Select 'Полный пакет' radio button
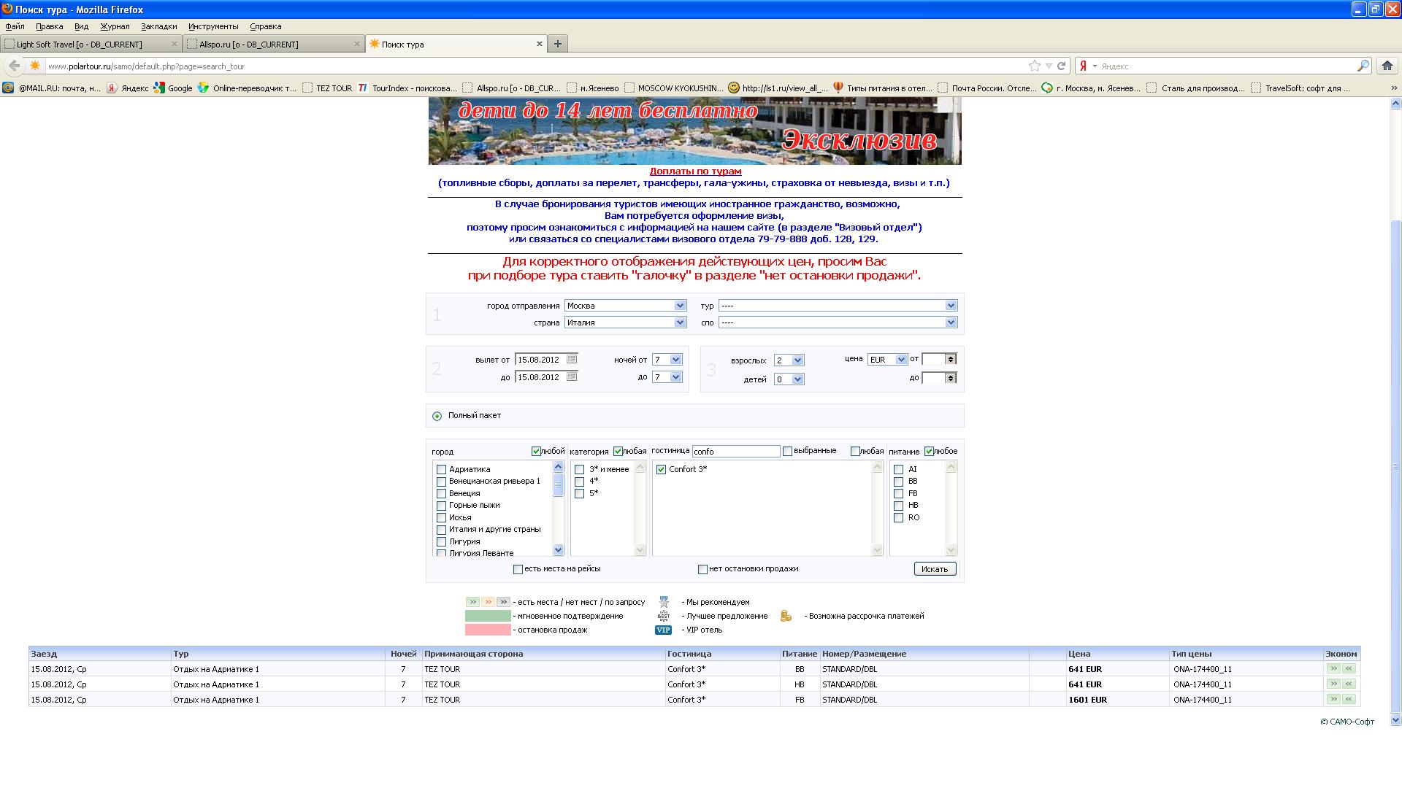Screen dimensions: 1402x788 (x=437, y=416)
